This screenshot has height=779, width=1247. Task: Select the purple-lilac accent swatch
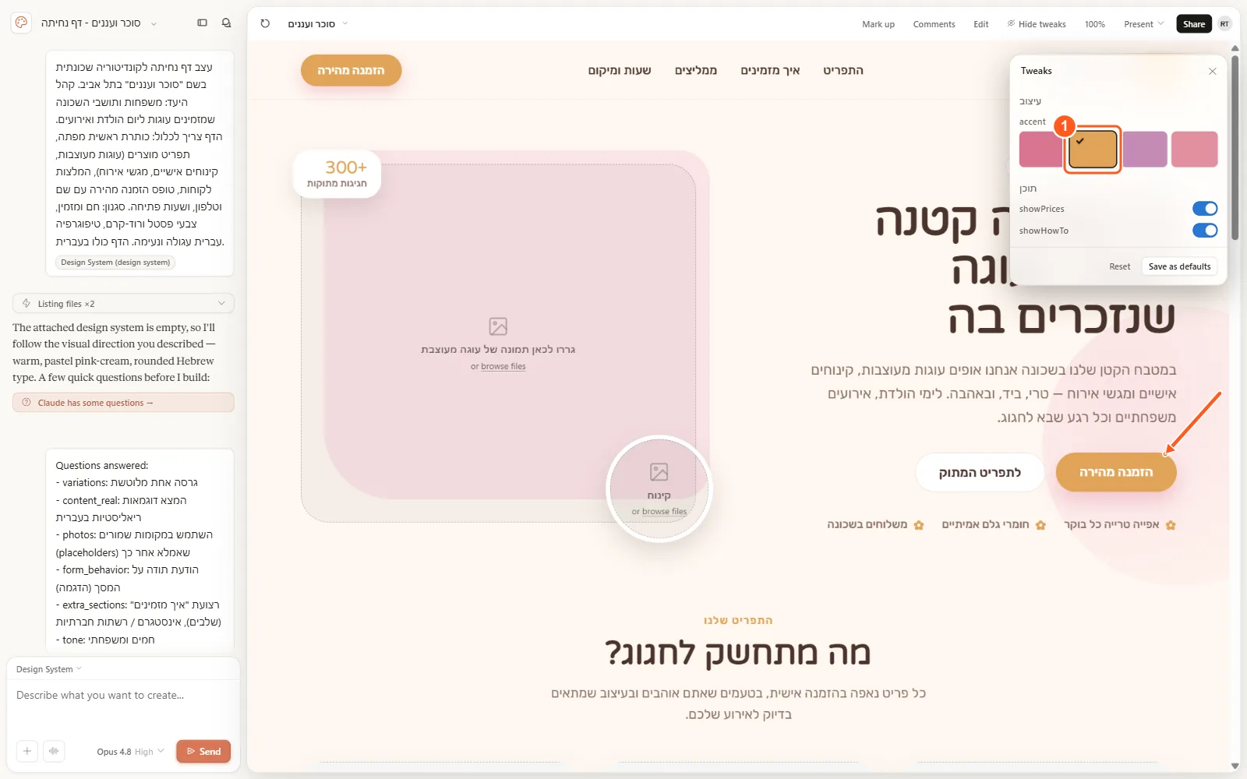1145,149
